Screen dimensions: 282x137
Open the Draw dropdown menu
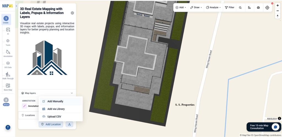click(196, 7)
